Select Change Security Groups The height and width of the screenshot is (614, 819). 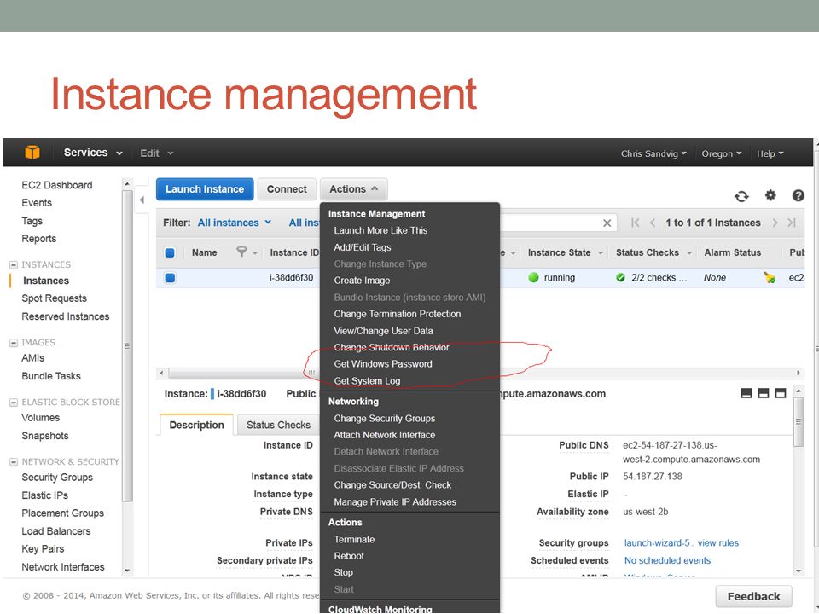tap(385, 418)
